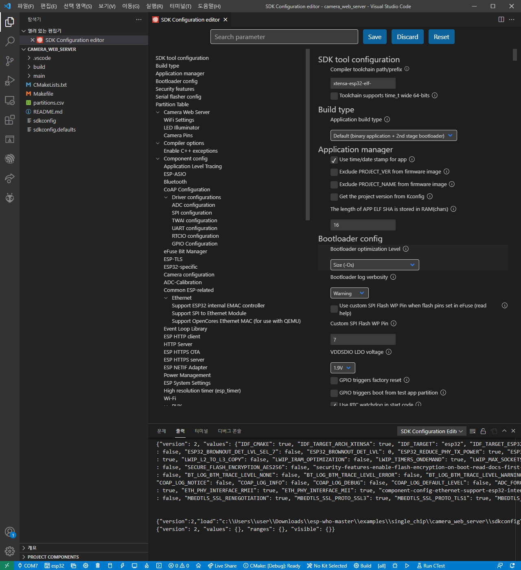This screenshot has width=521, height=570.
Task: Click the flash lightning icon in status bar
Action: 122,566
